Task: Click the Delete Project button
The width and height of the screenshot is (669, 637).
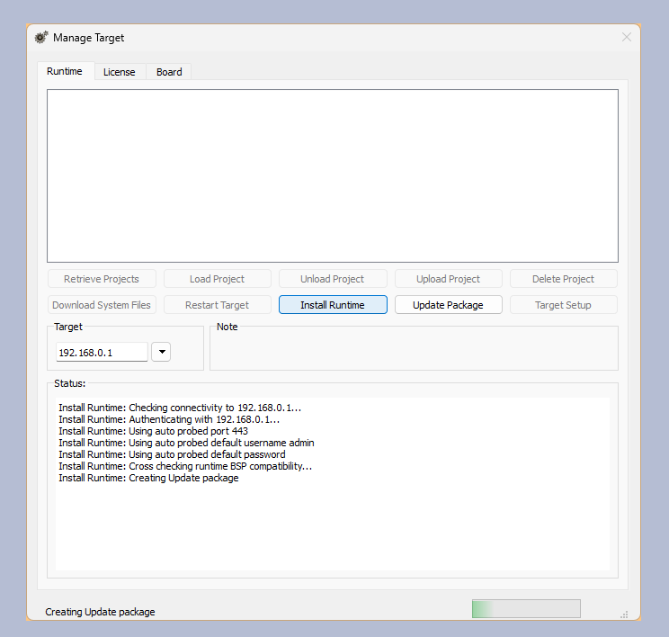Action: (x=563, y=279)
